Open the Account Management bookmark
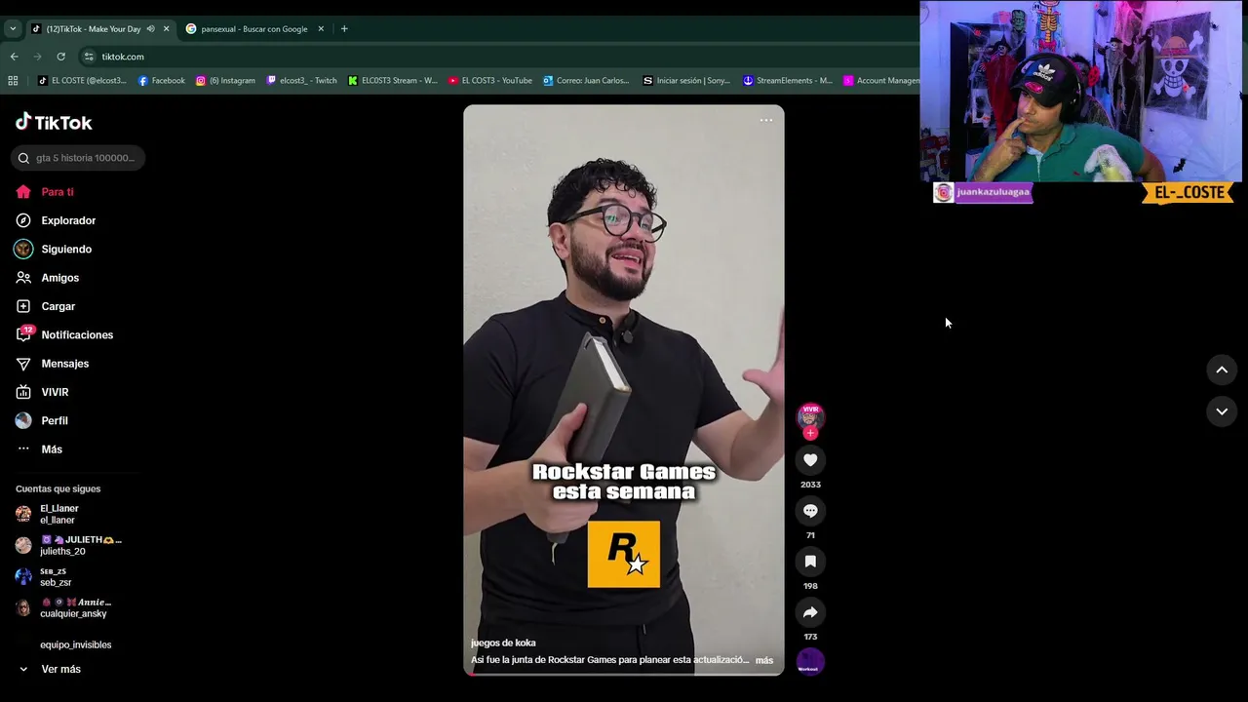 pos(881,81)
